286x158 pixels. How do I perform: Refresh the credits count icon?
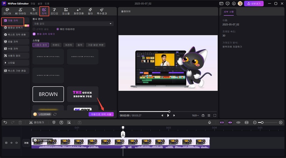tap(55, 114)
